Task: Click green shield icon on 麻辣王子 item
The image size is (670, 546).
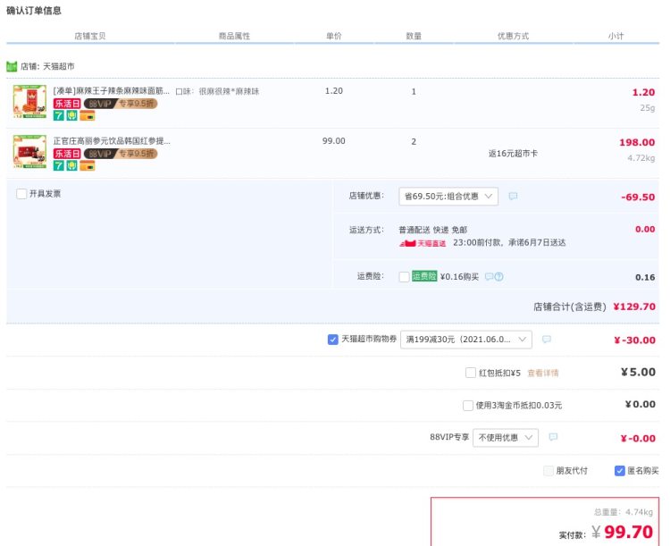Action: coord(71,115)
